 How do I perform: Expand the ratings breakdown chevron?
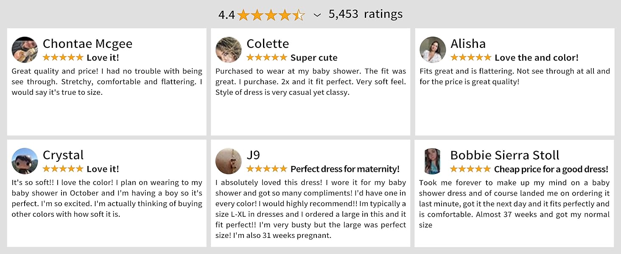click(x=317, y=15)
